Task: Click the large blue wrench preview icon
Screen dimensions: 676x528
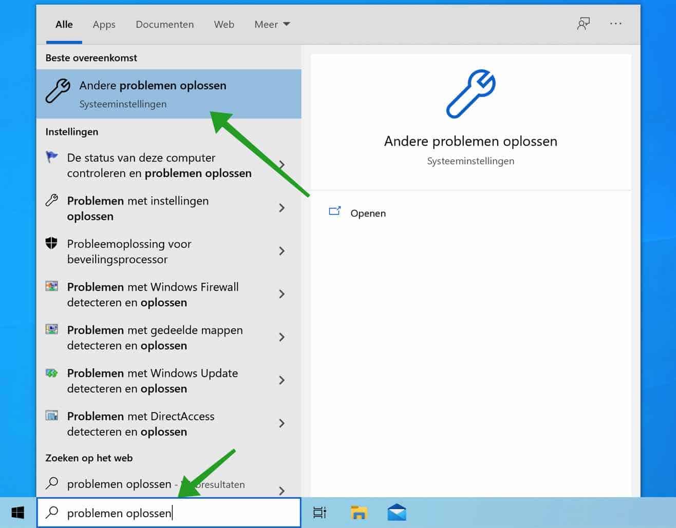Action: pos(471,94)
